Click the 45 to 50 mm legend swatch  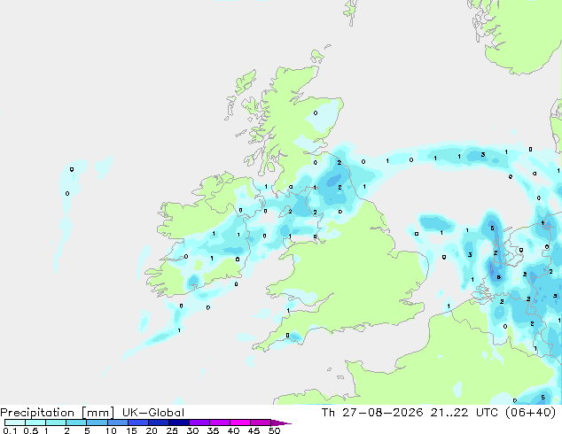coord(261,422)
